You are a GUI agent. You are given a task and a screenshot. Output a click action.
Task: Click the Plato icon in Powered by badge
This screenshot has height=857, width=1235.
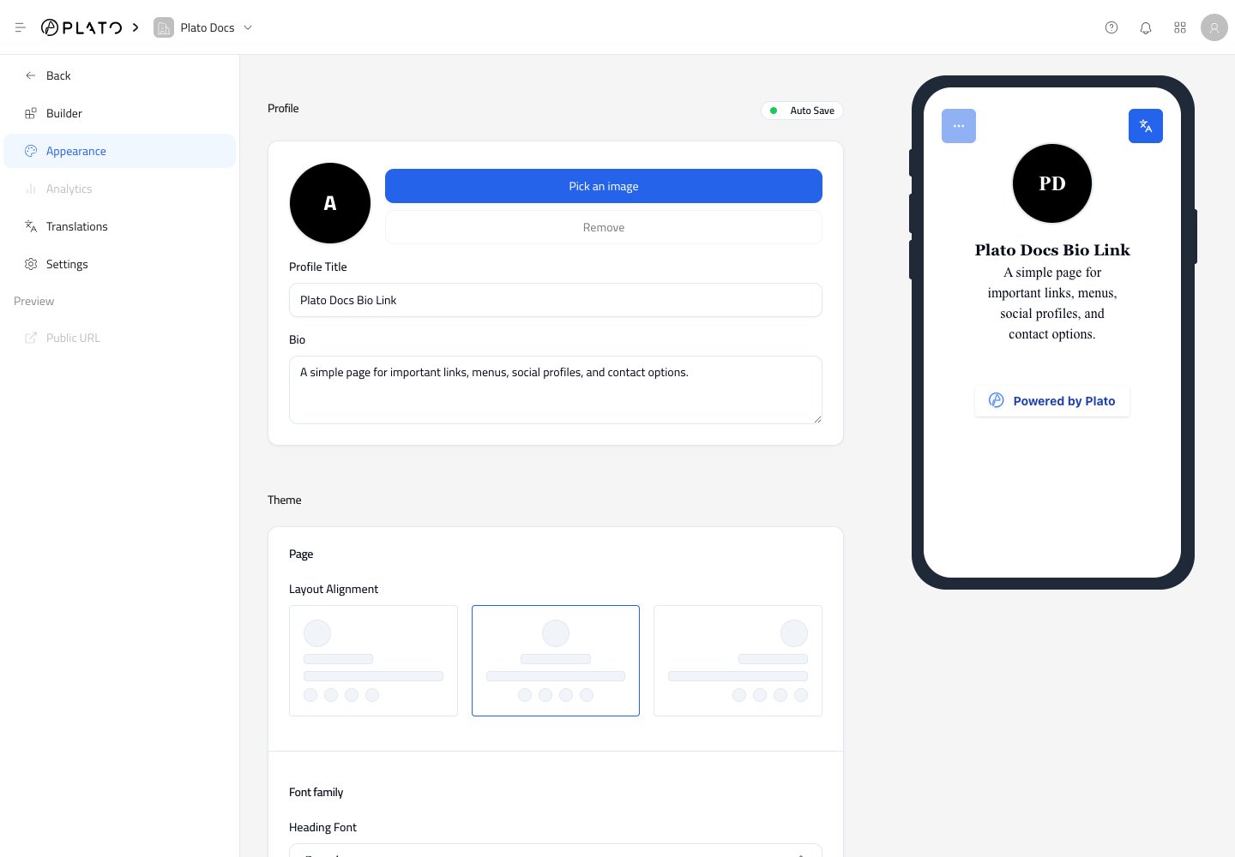click(997, 400)
